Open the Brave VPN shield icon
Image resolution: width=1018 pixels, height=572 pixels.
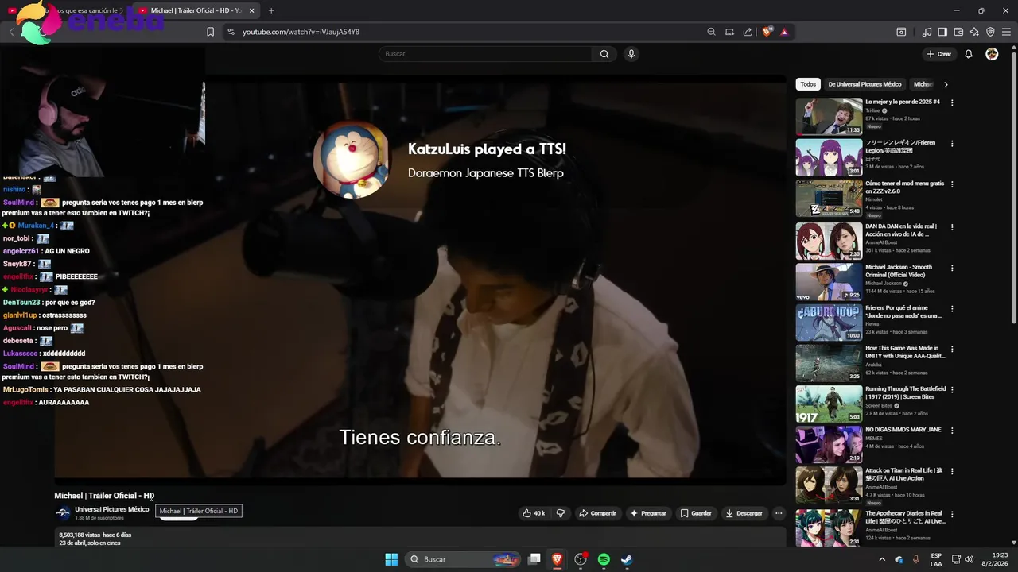click(990, 32)
